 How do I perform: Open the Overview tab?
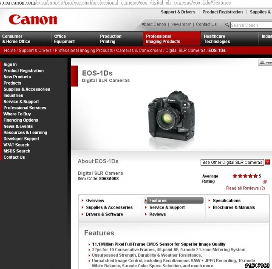[95, 200]
